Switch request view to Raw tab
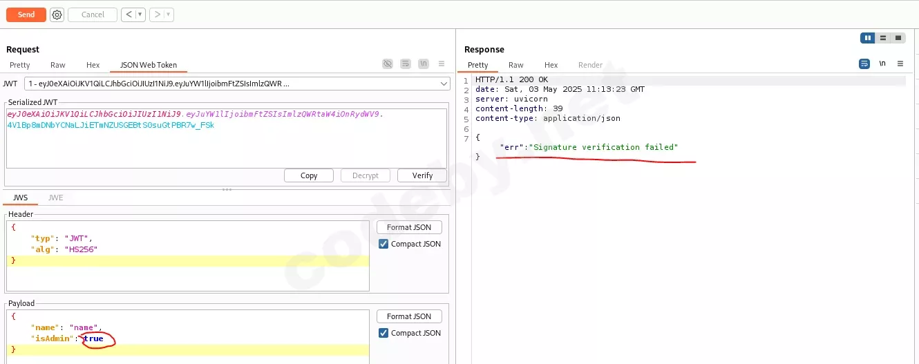This screenshot has height=364, width=919. point(58,65)
